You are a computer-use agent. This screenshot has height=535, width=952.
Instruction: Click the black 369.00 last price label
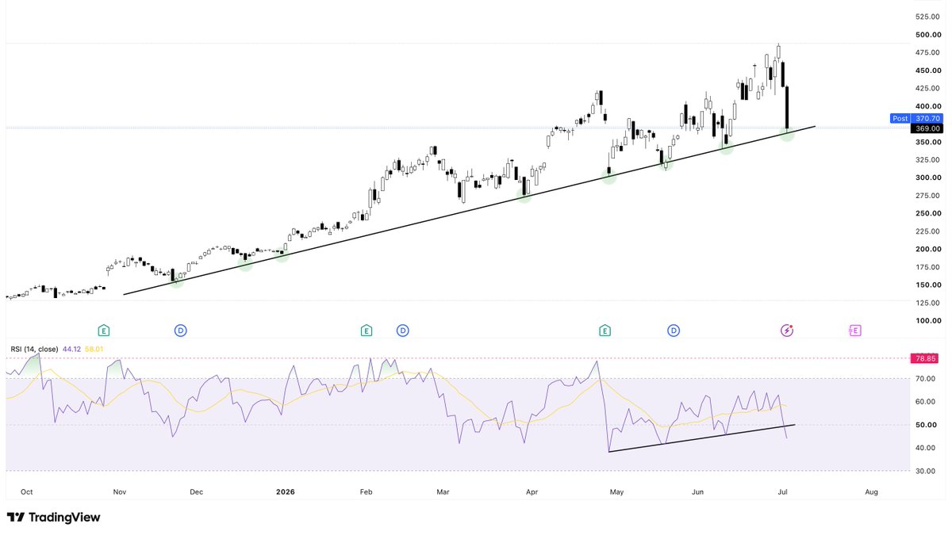(926, 128)
